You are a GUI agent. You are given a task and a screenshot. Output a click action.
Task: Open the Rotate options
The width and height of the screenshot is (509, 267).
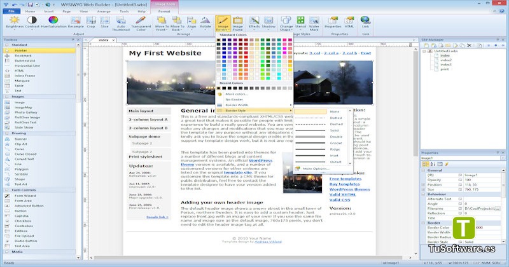205,24
